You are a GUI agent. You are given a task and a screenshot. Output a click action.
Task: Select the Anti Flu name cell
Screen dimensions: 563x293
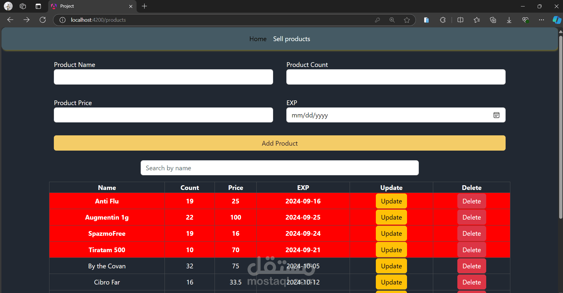point(107,201)
